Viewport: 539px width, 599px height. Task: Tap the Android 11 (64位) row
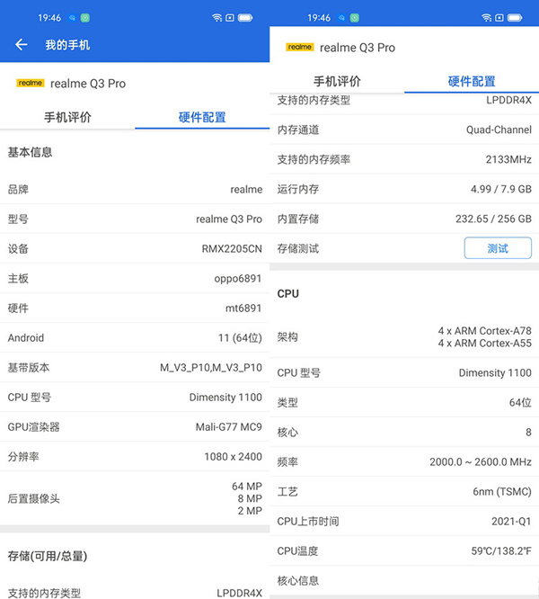(135, 337)
